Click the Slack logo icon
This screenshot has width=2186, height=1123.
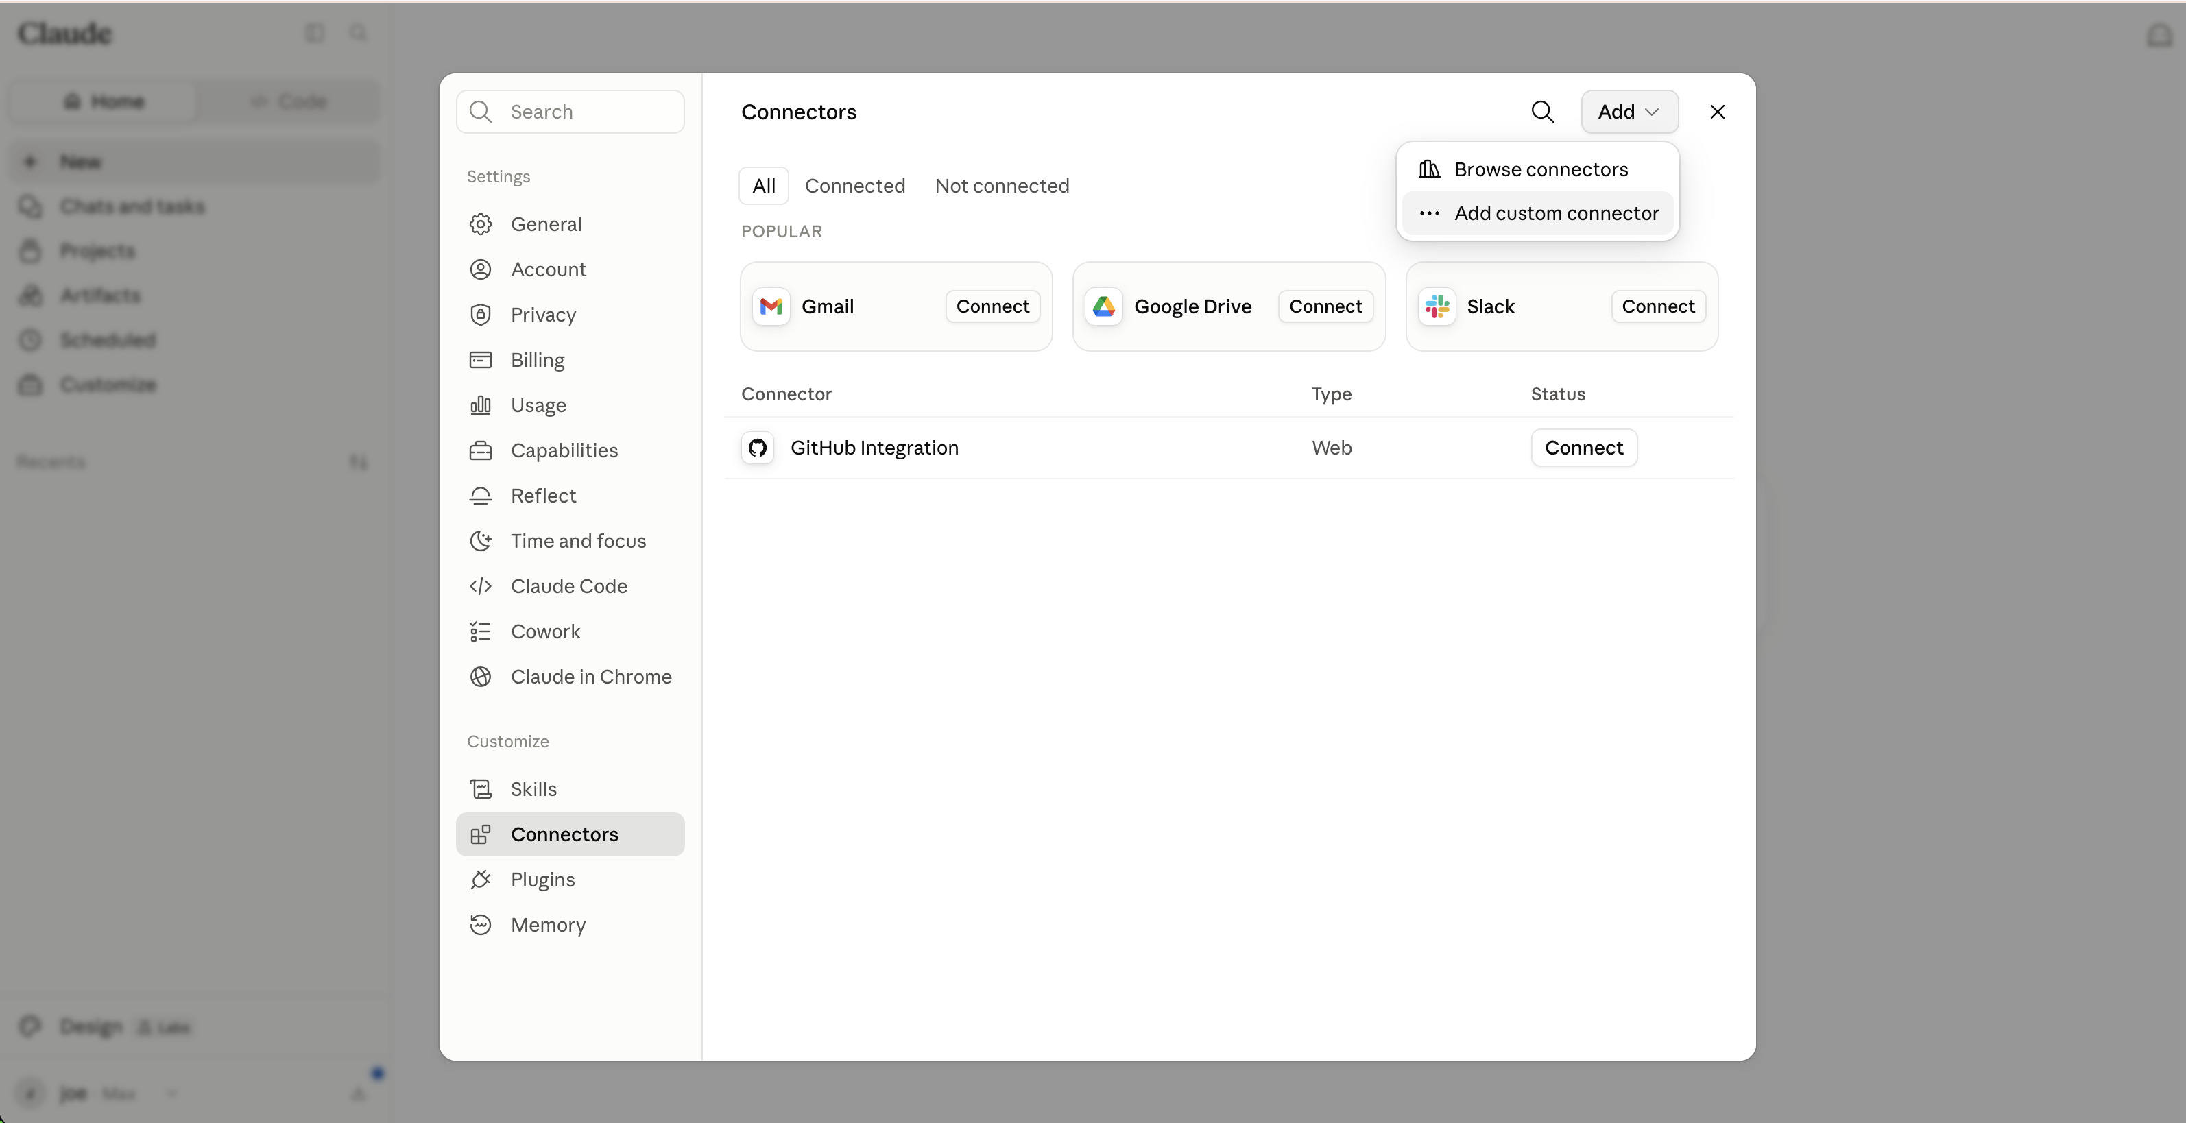click(1437, 306)
